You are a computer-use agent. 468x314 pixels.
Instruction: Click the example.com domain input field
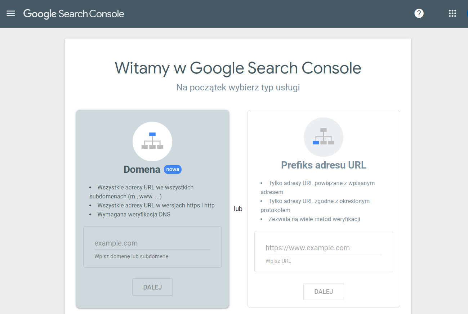coord(152,243)
